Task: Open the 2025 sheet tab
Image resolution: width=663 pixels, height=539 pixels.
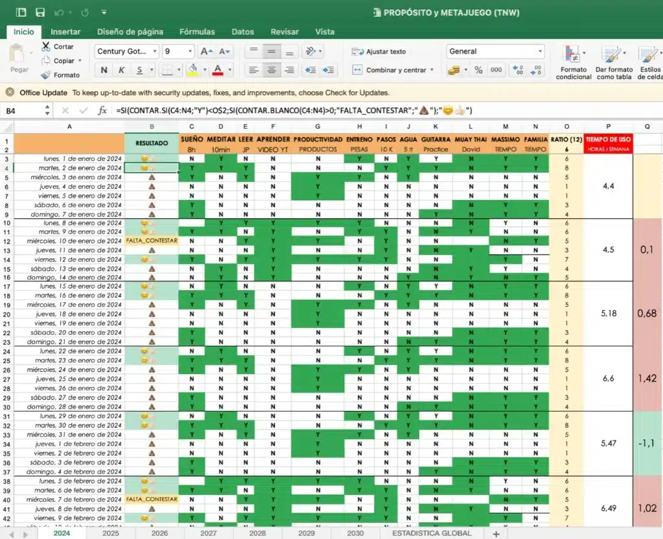Action: 111,533
